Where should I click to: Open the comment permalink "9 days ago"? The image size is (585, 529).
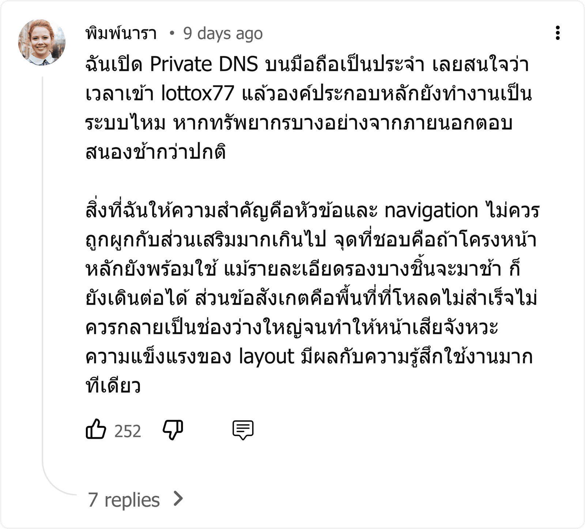coord(223,34)
